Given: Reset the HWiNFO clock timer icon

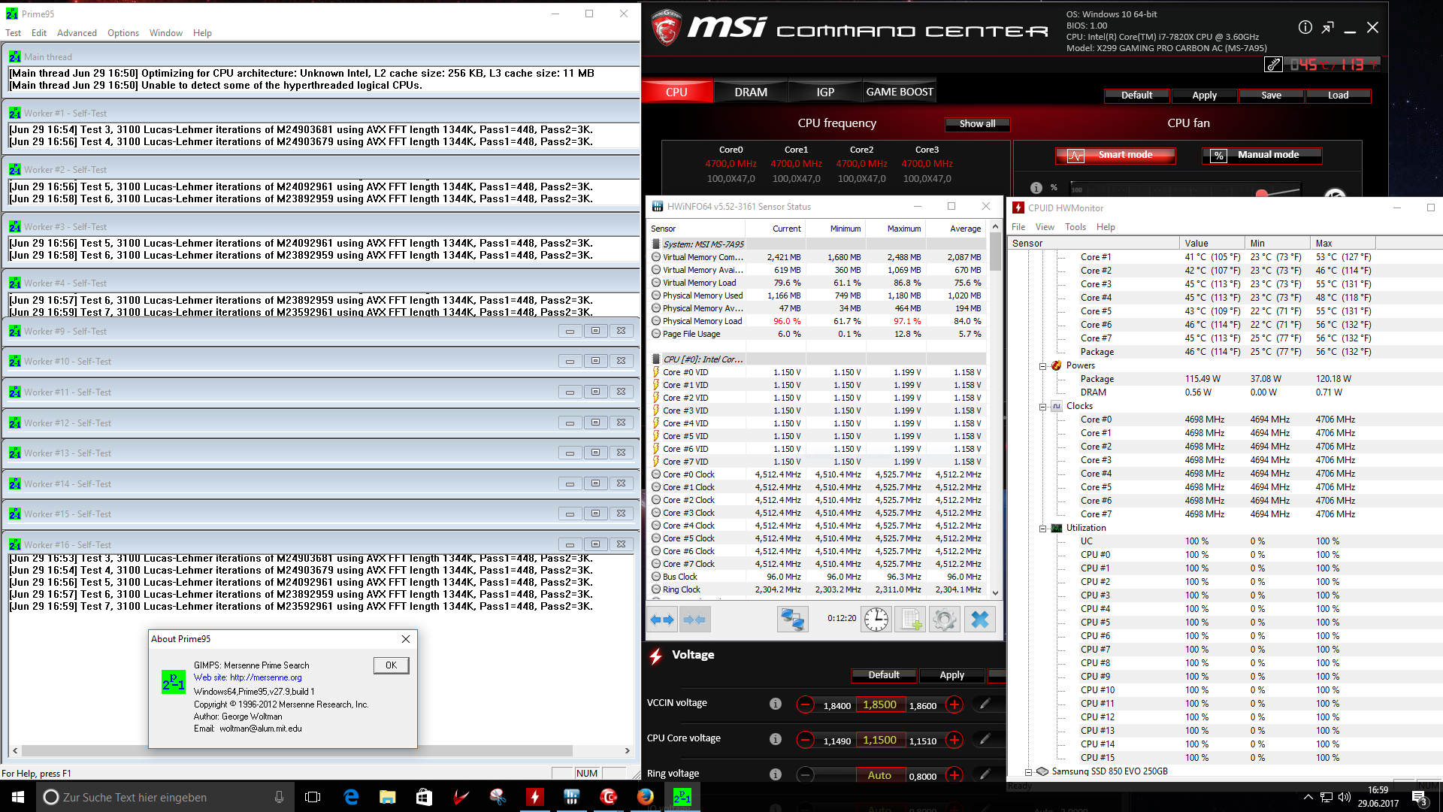Looking at the screenshot, I should [x=876, y=620].
